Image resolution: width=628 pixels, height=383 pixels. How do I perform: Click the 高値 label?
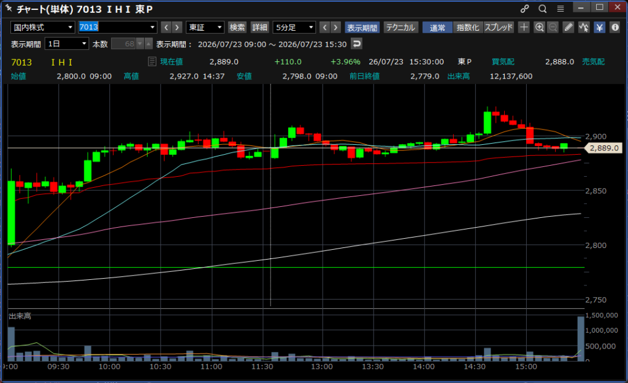point(131,76)
